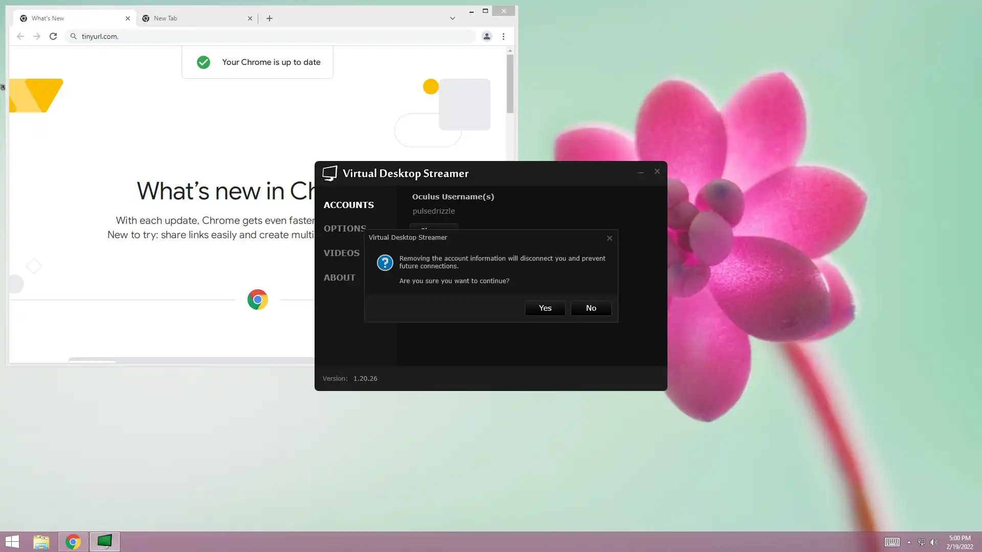Click the volume speaker tray icon
Screen dimensions: 982x552
[x=934, y=542]
